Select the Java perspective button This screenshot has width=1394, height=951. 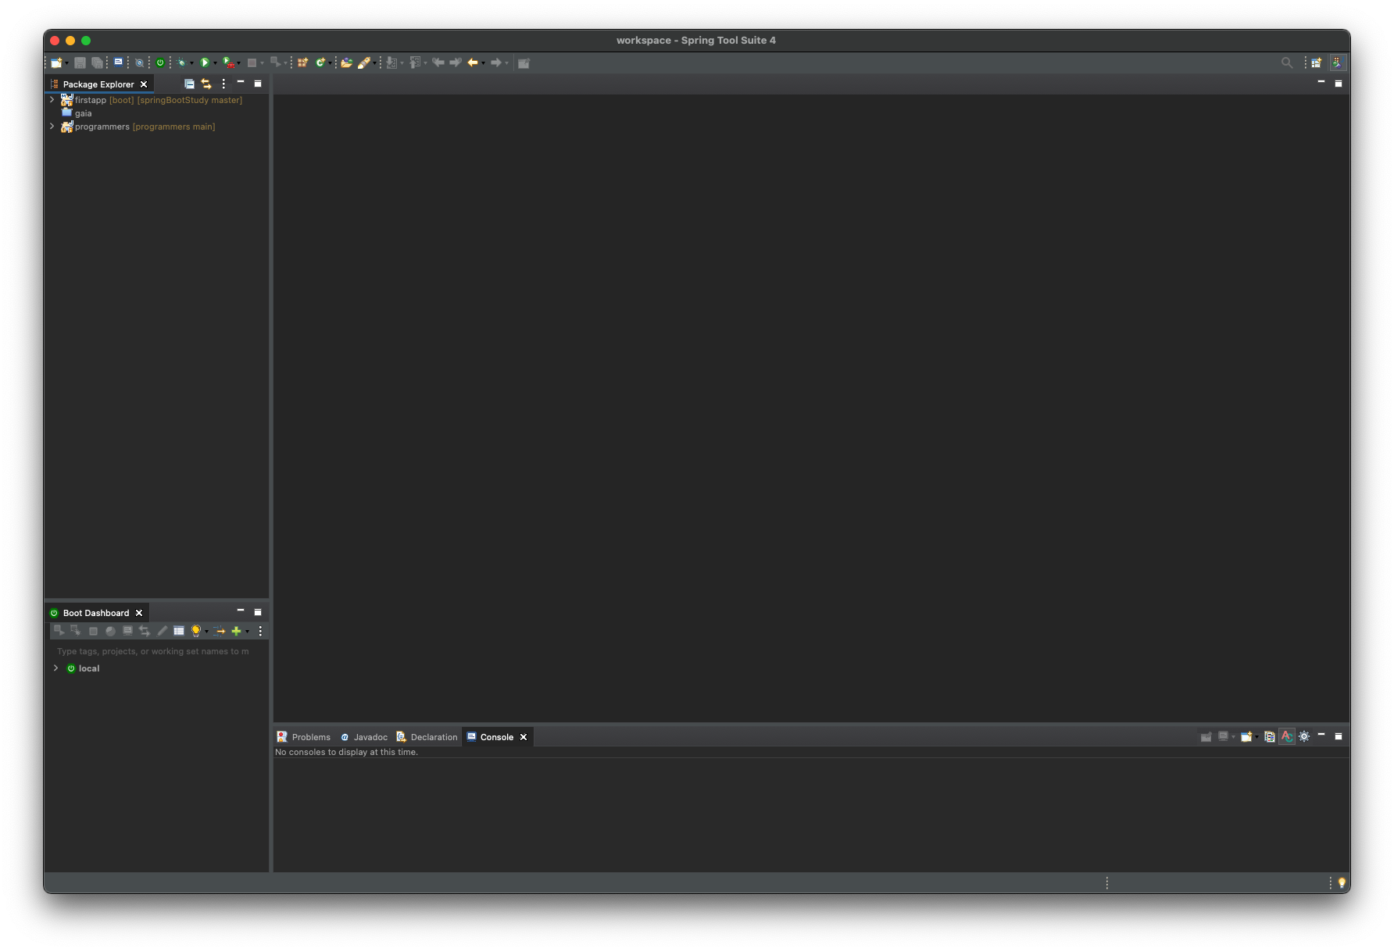(x=1338, y=62)
